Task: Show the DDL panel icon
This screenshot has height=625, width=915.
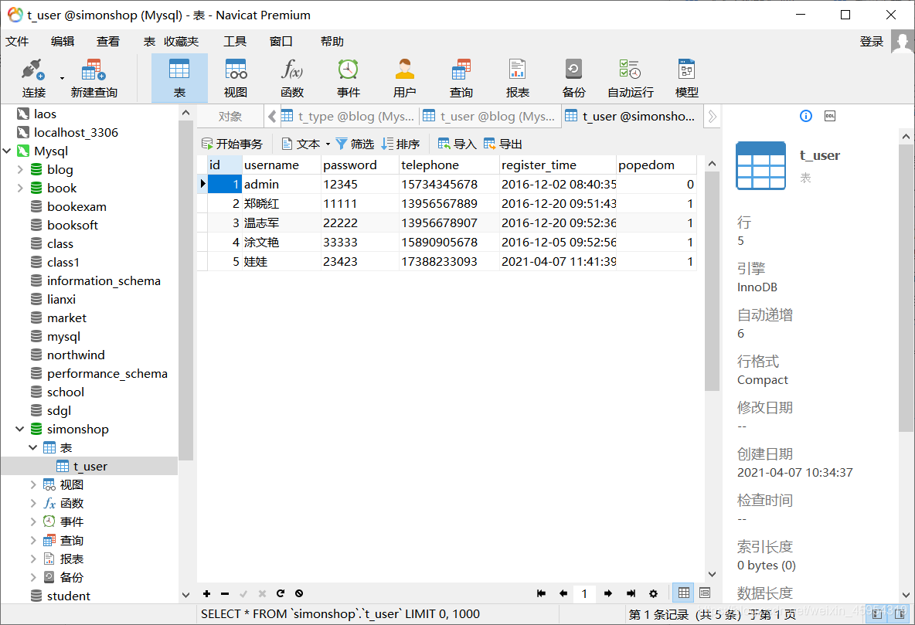Action: point(830,116)
